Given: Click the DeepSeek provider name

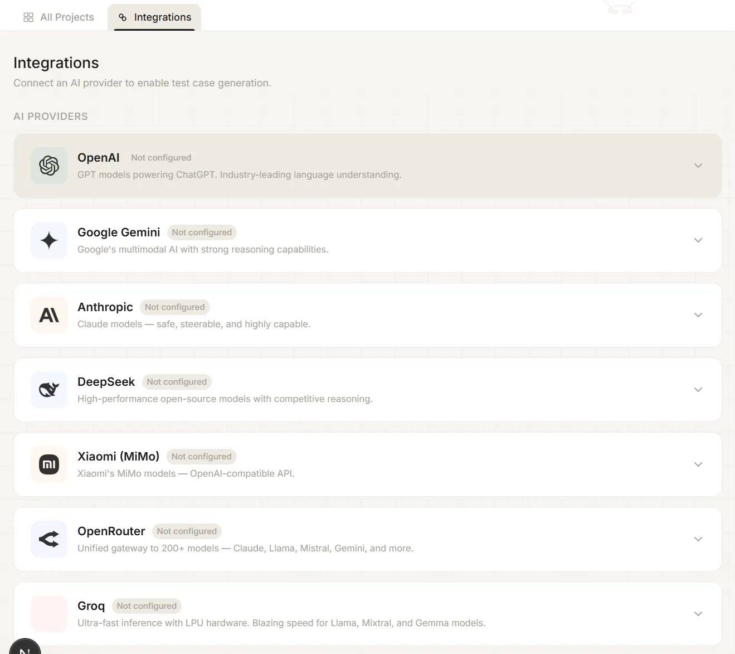Looking at the screenshot, I should pos(106,382).
